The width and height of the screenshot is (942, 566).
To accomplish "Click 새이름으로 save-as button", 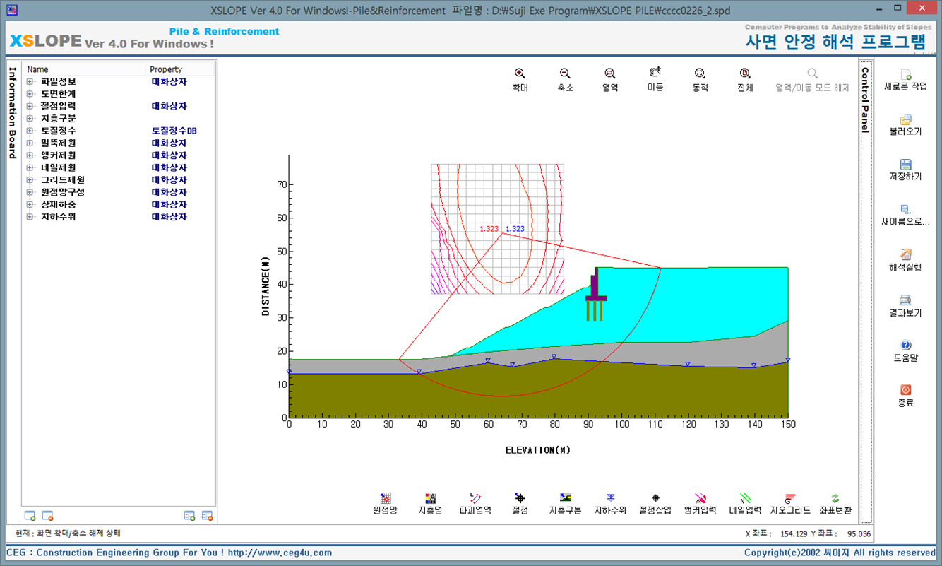I will [905, 216].
